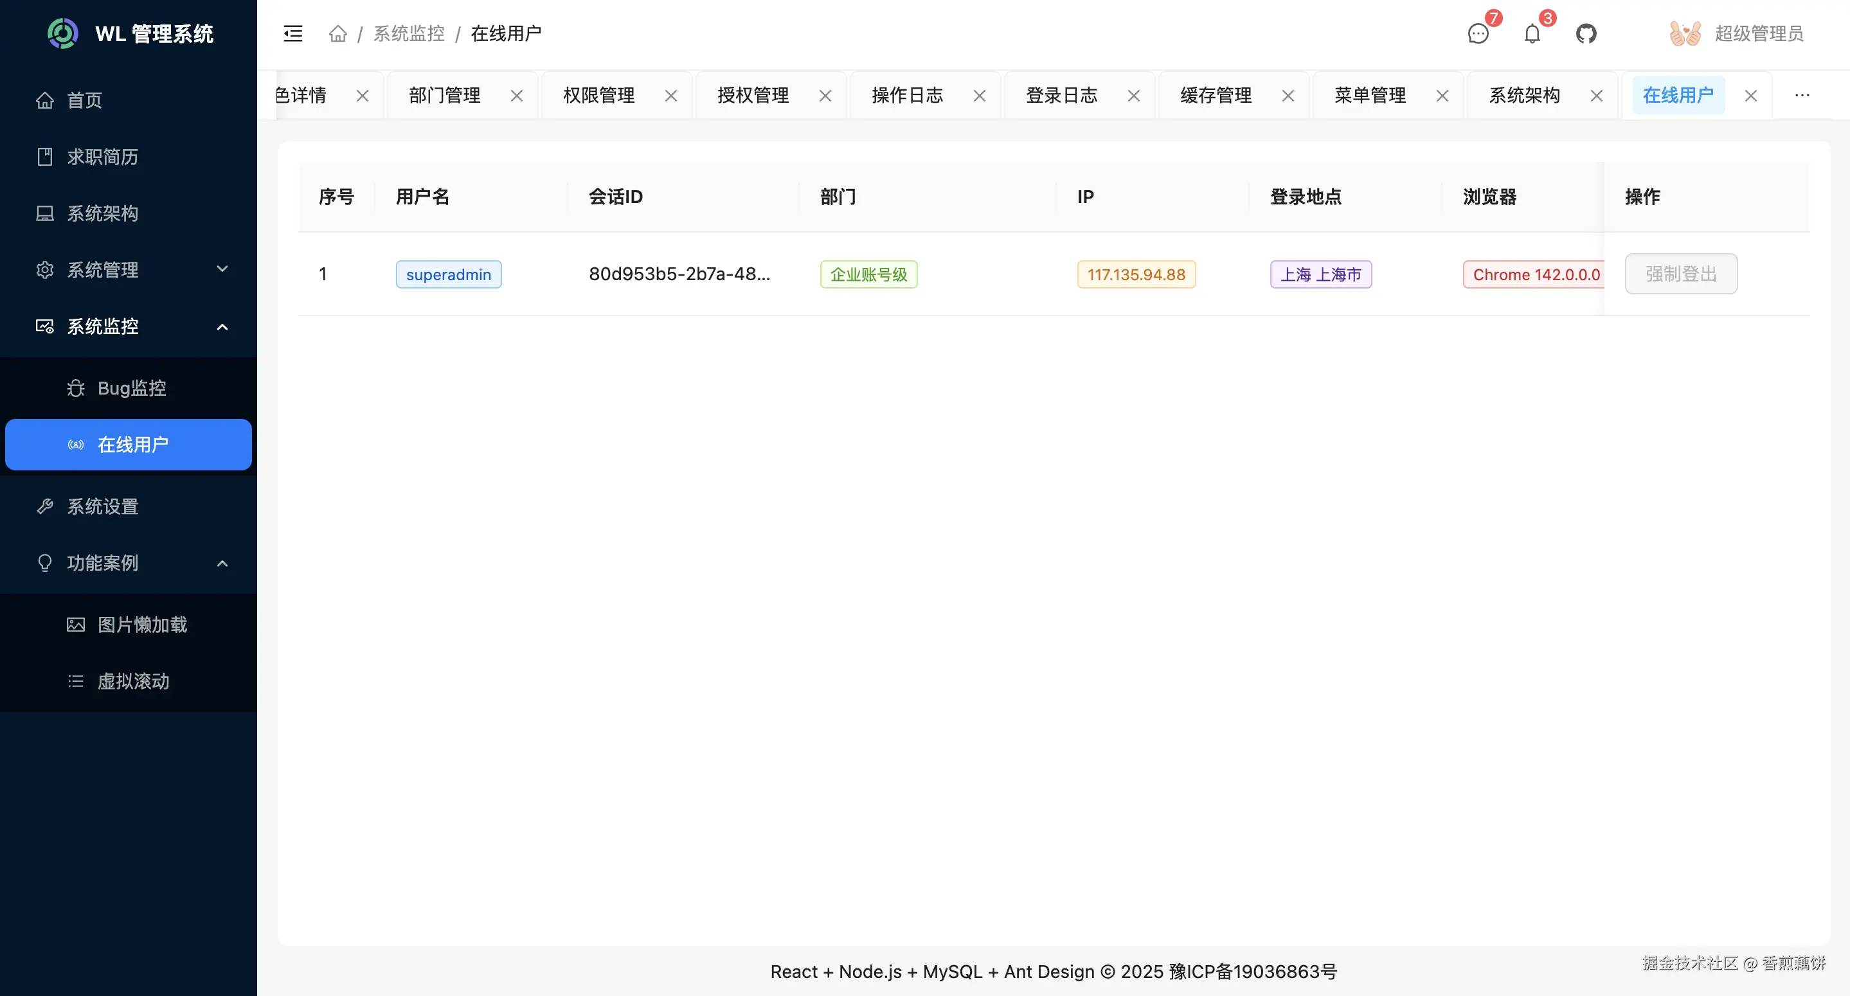Click the superadmin username tag

(x=448, y=274)
